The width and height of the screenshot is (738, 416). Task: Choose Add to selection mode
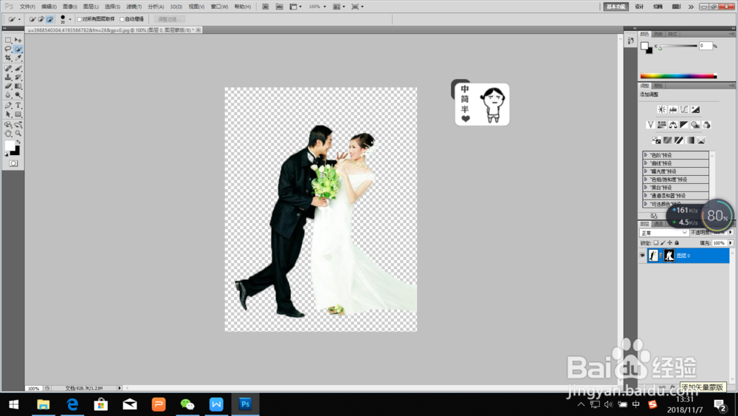41,19
